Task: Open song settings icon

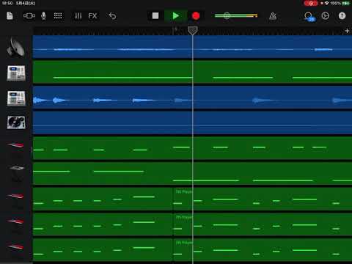Action: (x=325, y=16)
